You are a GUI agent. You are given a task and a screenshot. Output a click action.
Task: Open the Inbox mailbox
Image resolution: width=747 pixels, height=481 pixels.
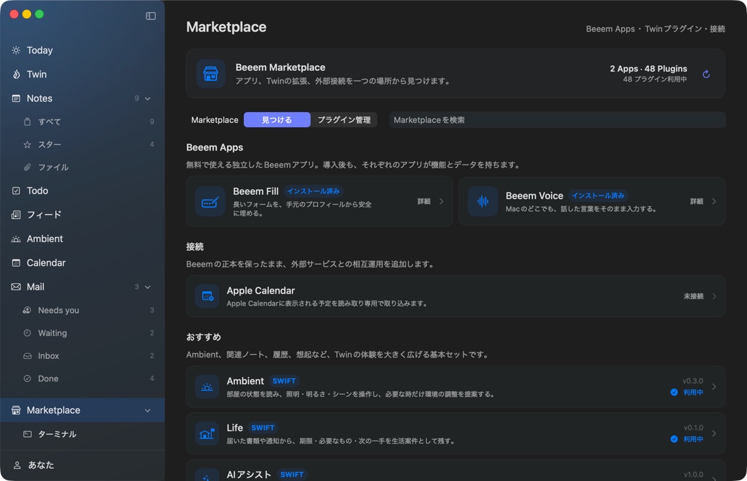pos(82,356)
